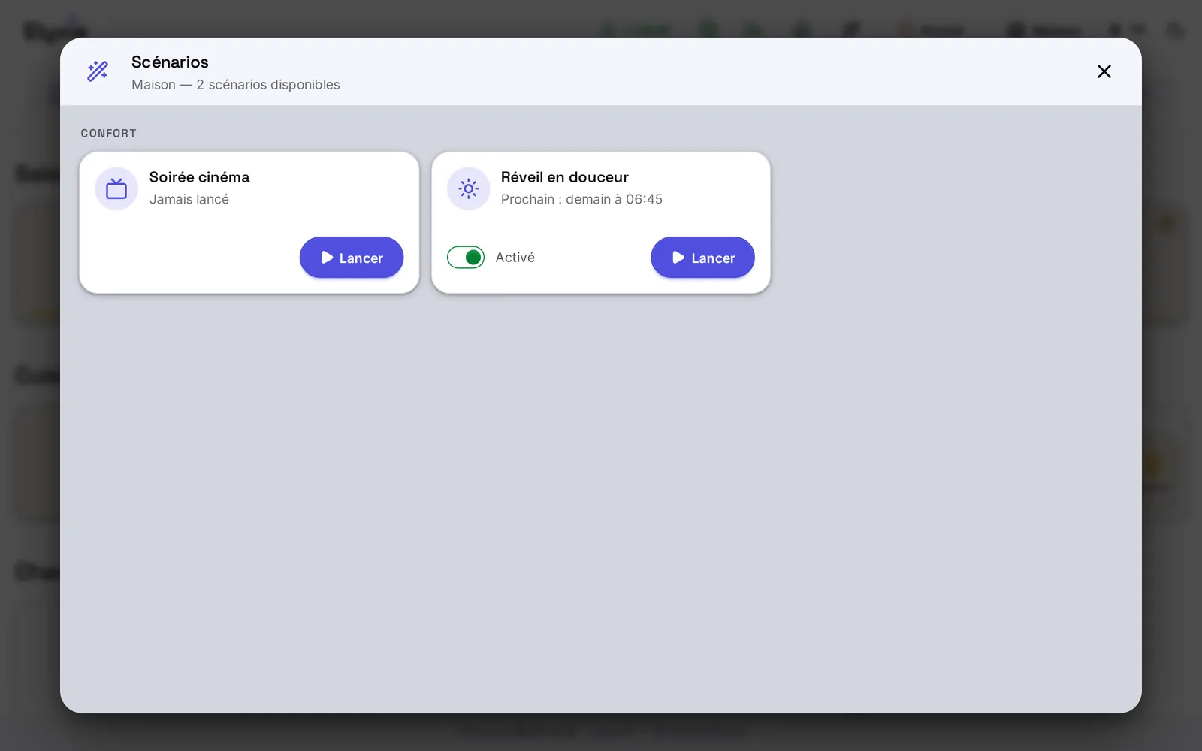Click the Scénarios dialog title
This screenshot has height=751, width=1202.
(170, 62)
